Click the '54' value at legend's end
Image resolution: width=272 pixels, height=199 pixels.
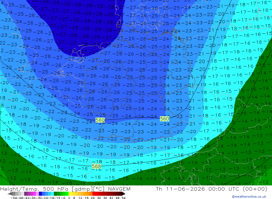pos(123,198)
